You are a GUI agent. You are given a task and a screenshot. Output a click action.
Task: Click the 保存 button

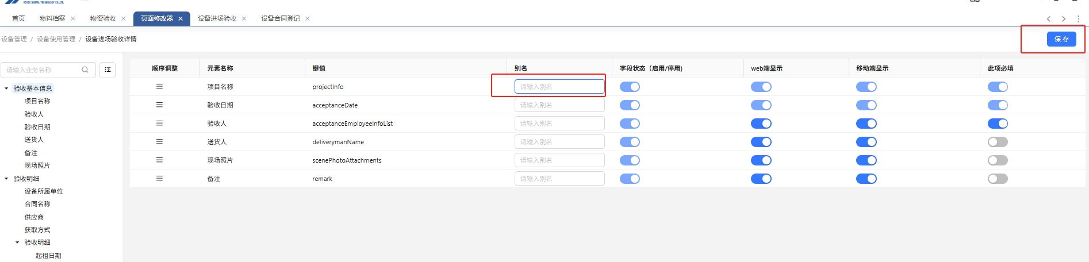coord(1061,39)
